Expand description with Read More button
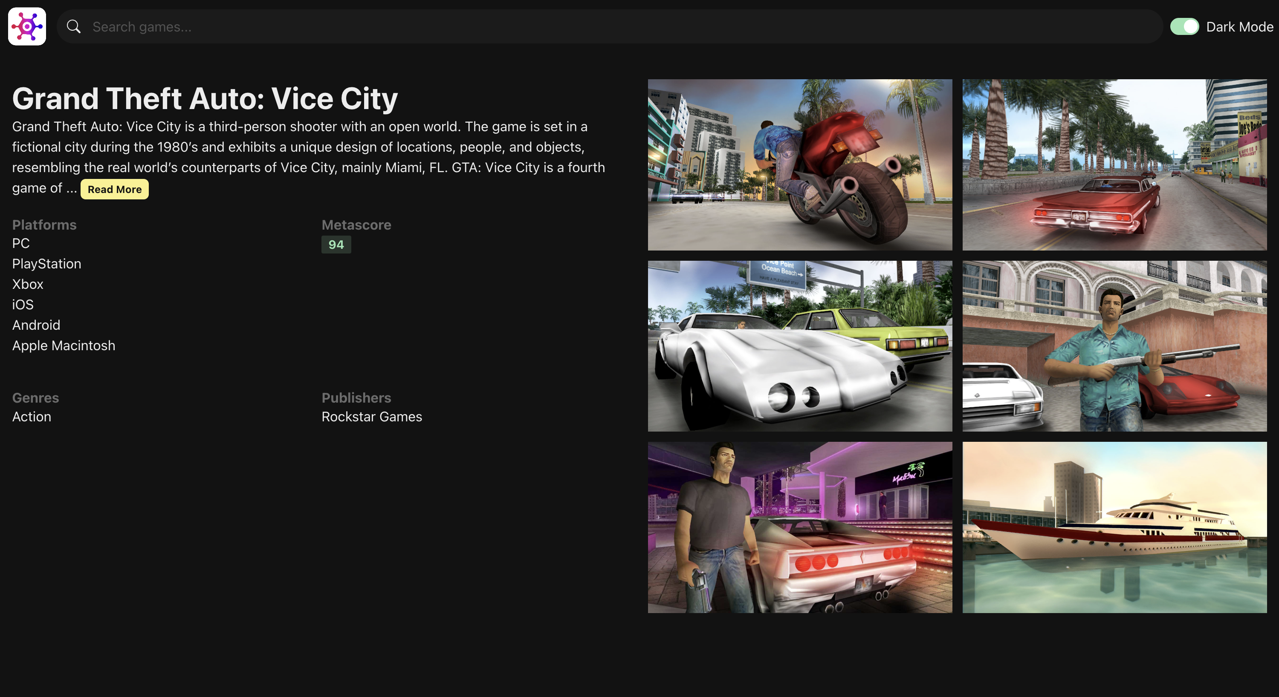 (x=115, y=189)
